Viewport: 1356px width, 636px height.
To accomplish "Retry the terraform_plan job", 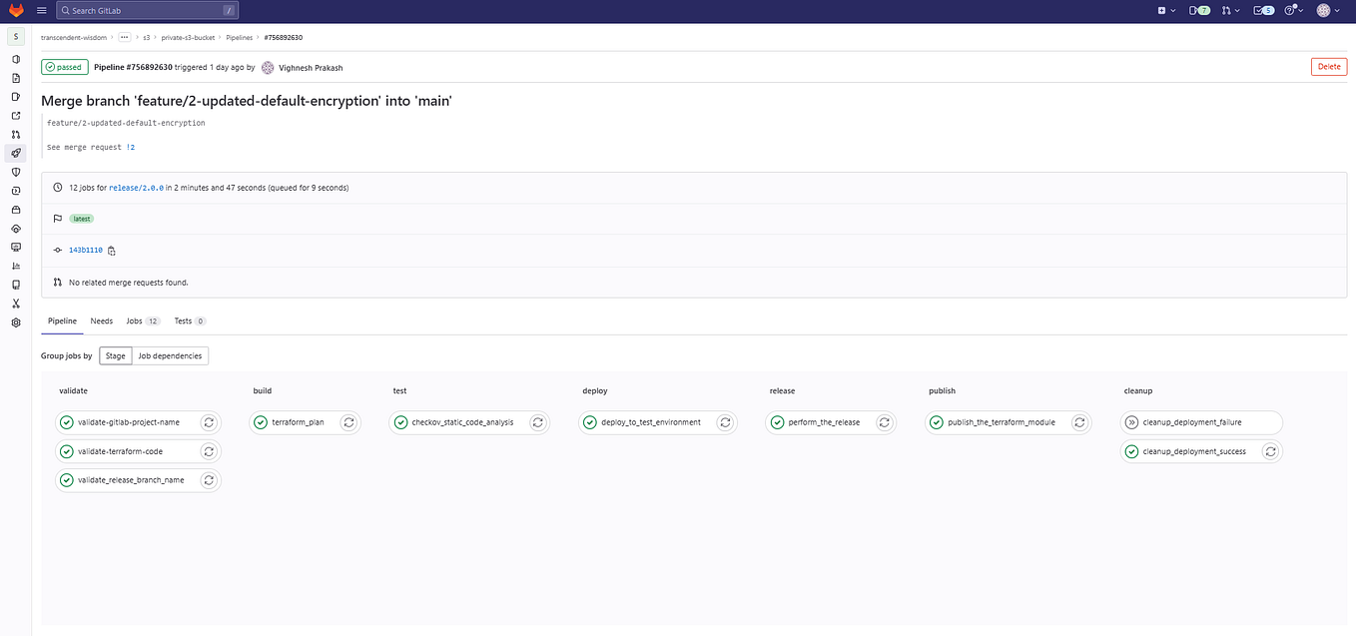I will pyautogui.click(x=348, y=422).
